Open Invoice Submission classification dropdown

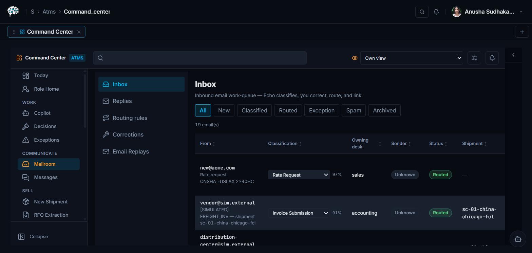tap(299, 213)
